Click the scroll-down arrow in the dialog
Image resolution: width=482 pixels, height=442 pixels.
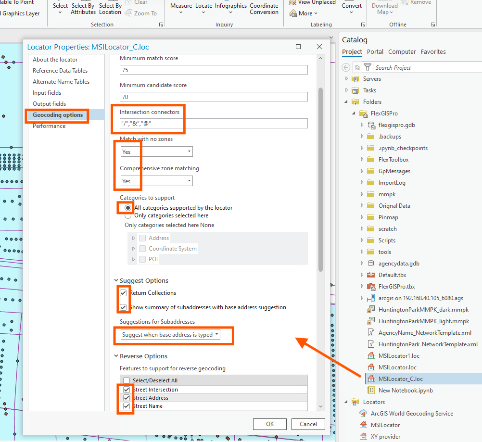[321, 406]
